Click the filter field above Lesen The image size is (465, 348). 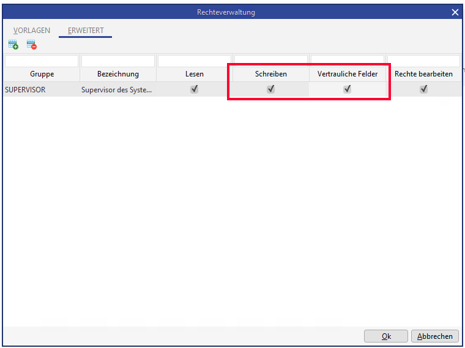pyautogui.click(x=195, y=61)
